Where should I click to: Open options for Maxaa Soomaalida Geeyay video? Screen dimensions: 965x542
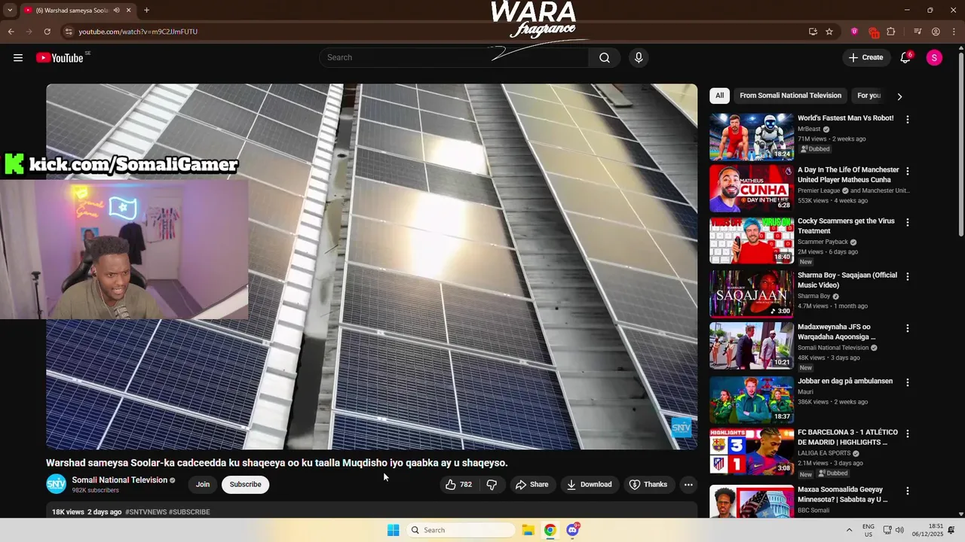click(x=908, y=491)
